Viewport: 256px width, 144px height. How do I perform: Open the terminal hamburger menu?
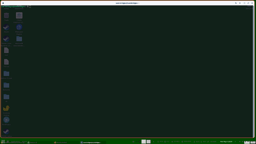240,3
